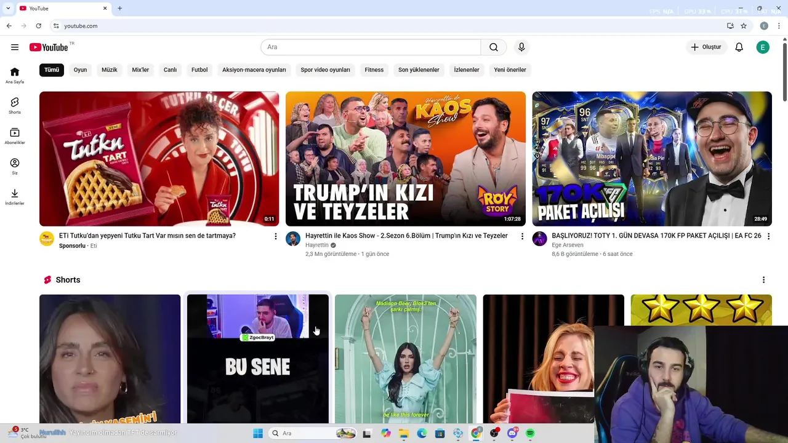Go to YouTube home via logo
Screen dimensions: 788x443
(49, 47)
